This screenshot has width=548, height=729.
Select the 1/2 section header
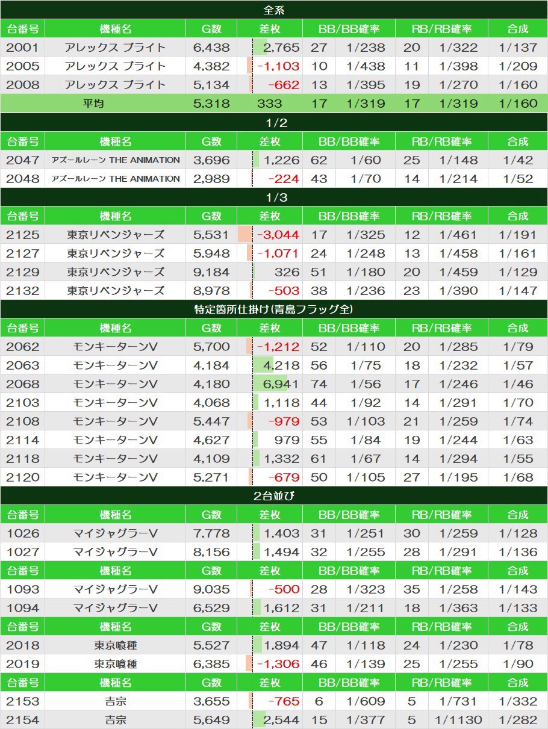(x=274, y=122)
